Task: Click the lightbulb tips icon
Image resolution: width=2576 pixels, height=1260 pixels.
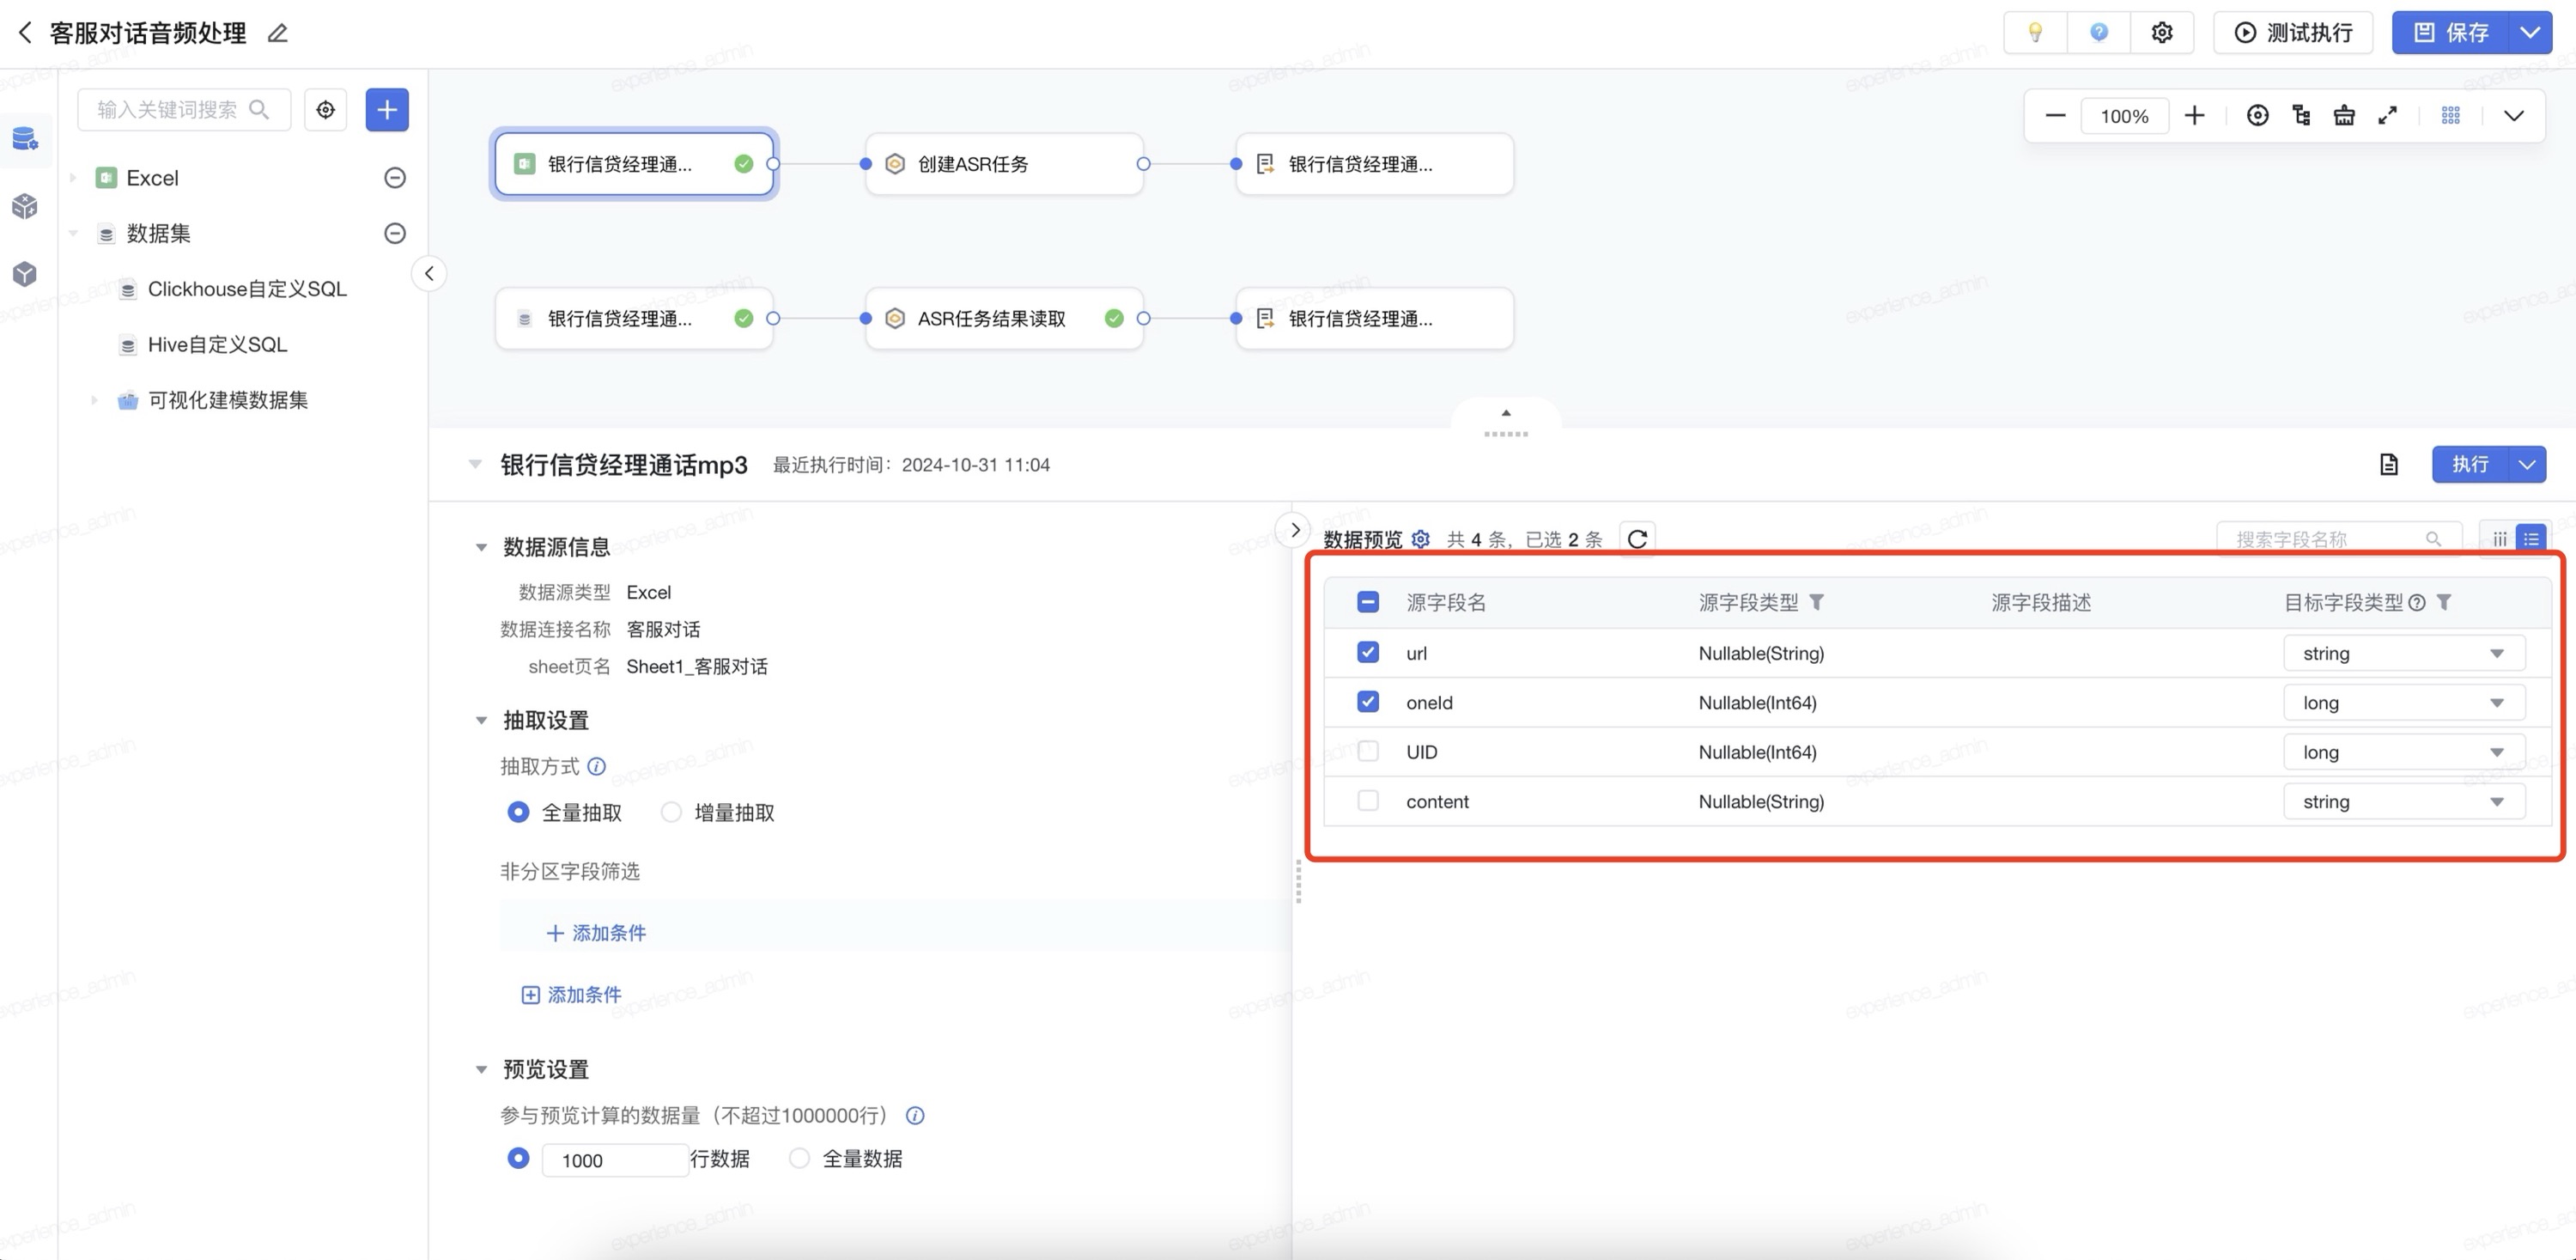Action: pyautogui.click(x=2035, y=33)
